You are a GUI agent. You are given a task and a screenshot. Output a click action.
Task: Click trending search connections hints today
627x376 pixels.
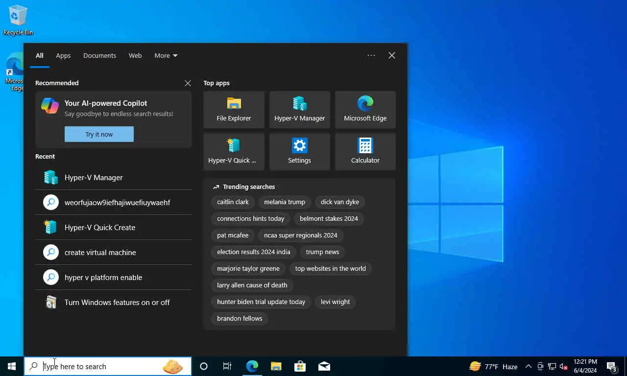tap(251, 218)
